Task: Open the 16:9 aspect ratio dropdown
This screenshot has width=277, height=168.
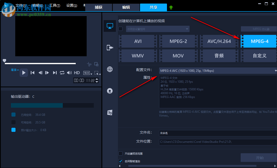Action: click(87, 73)
